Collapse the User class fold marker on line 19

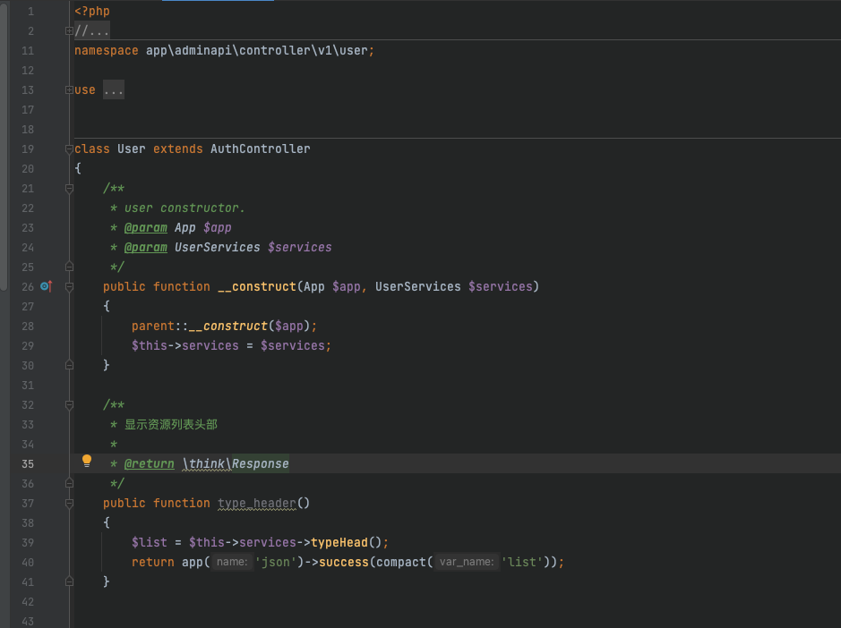69,149
